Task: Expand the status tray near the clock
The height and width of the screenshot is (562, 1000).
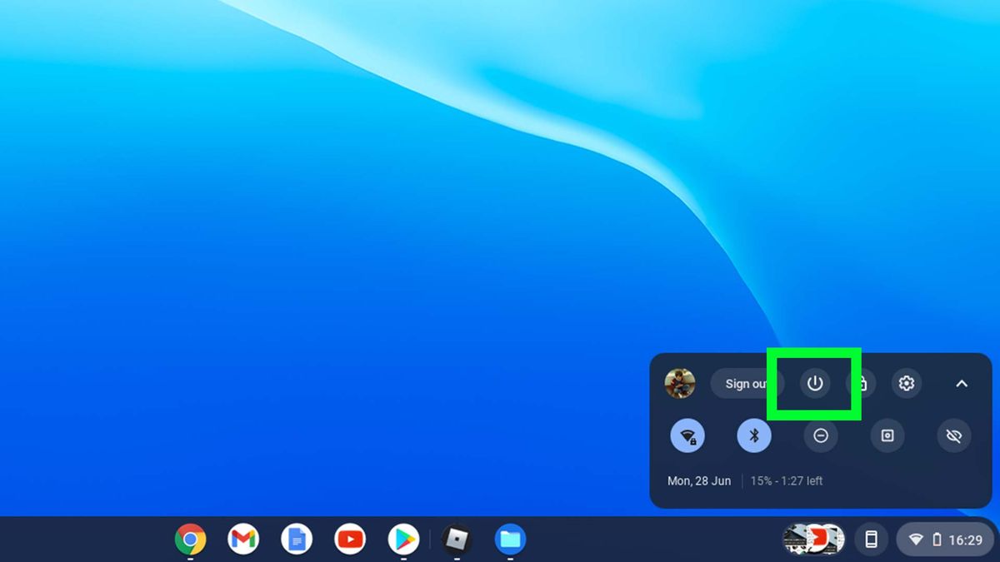Action: point(937,540)
